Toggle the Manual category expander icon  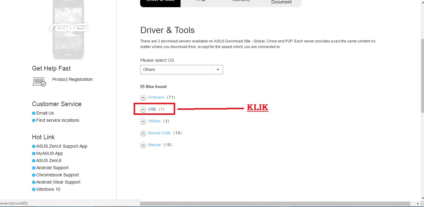point(143,145)
